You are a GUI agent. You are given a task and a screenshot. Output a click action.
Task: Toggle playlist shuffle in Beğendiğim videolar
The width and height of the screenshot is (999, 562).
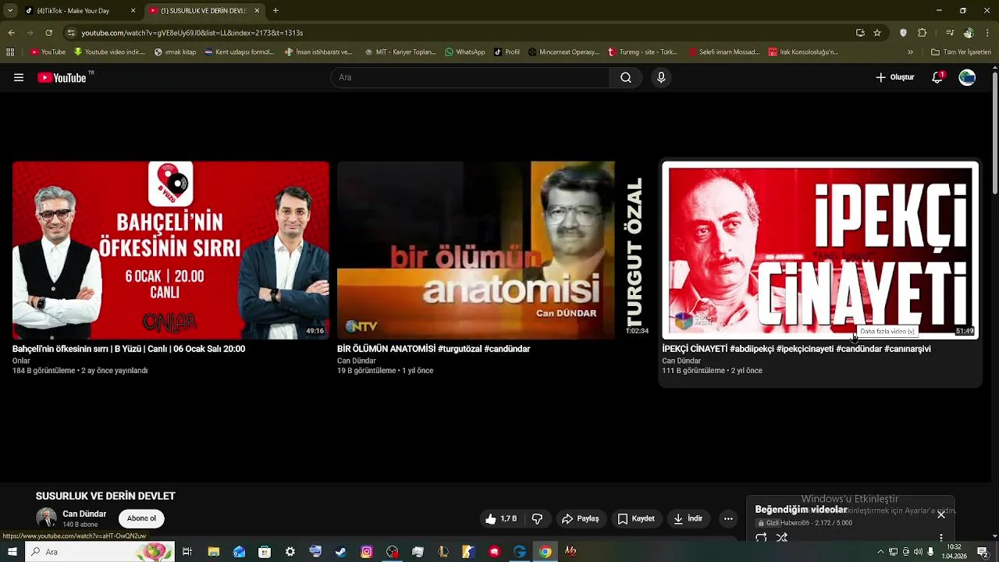782,537
